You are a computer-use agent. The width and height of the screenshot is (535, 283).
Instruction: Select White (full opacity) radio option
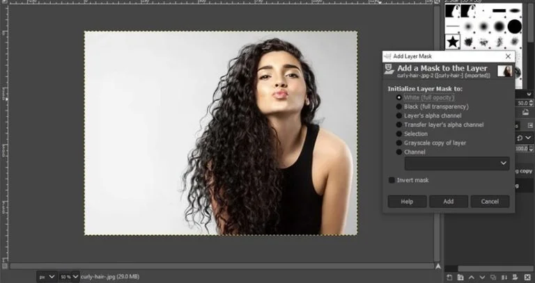point(425,97)
